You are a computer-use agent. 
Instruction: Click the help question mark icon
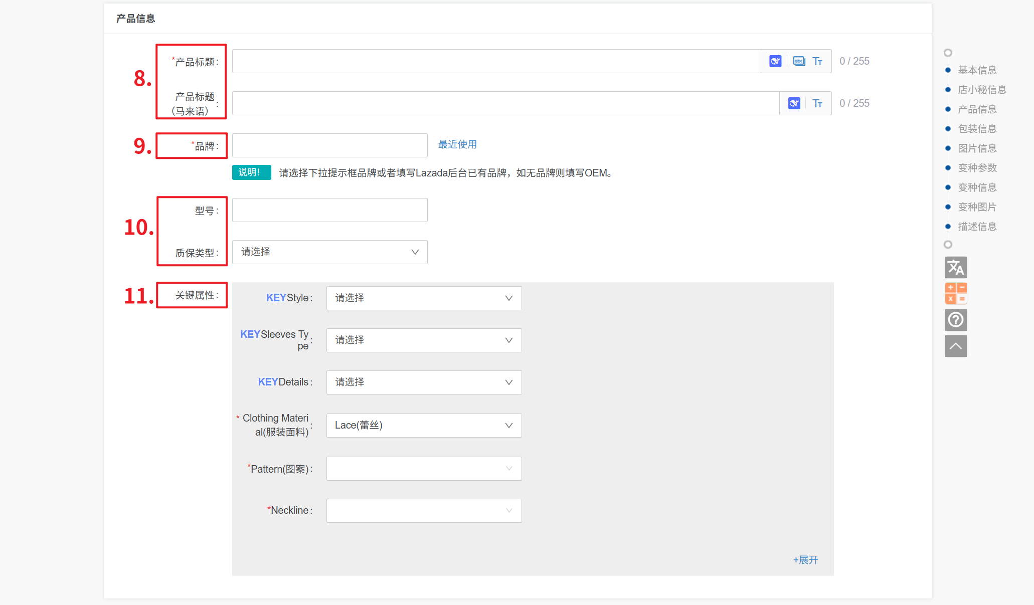coord(956,320)
